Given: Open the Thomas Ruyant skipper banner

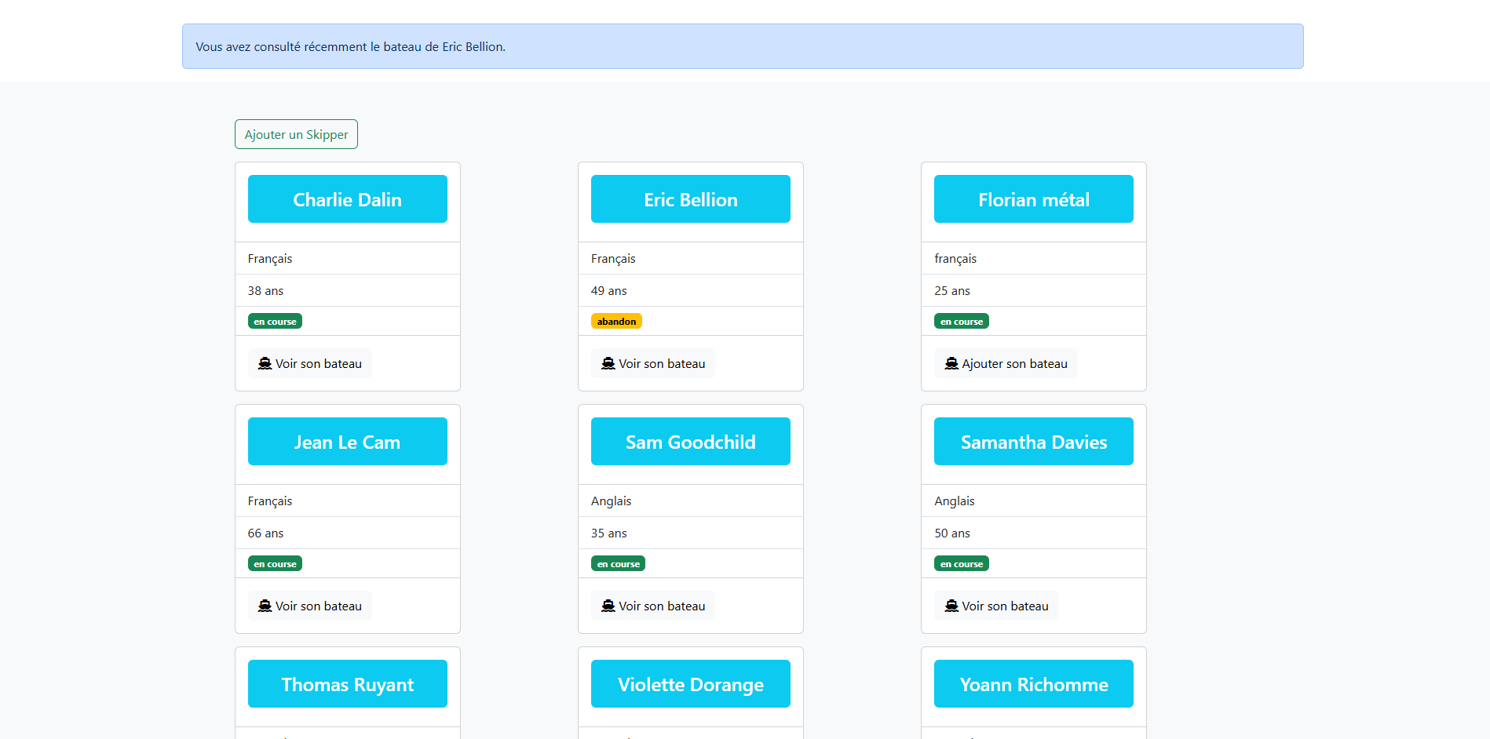Looking at the screenshot, I should 347,684.
